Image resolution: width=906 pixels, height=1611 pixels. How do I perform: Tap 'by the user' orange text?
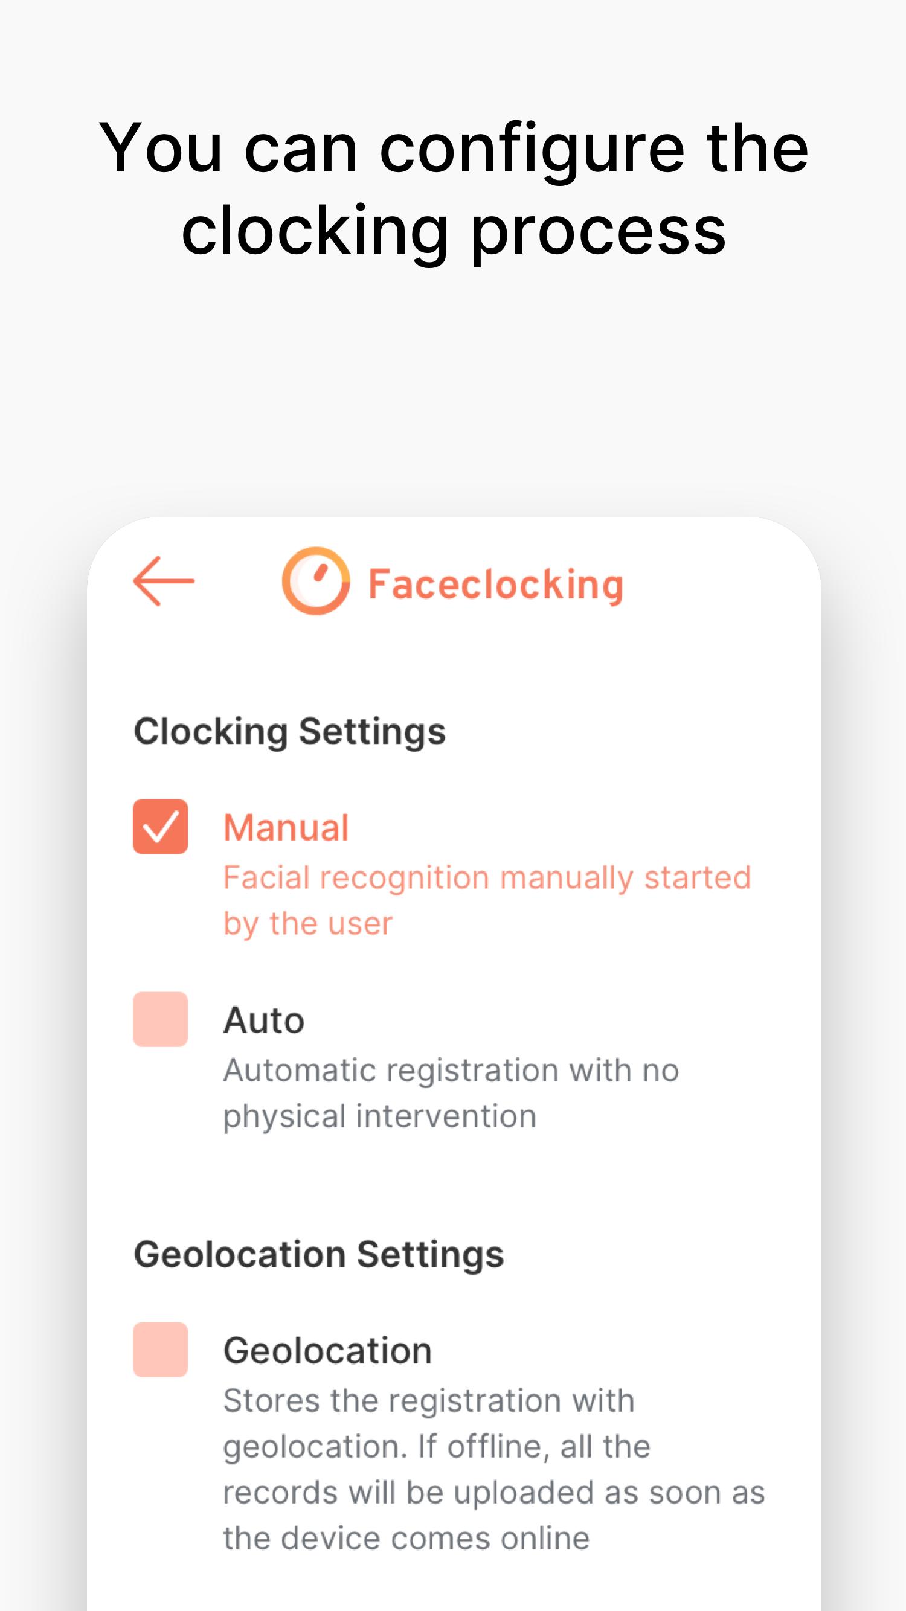[x=308, y=924]
